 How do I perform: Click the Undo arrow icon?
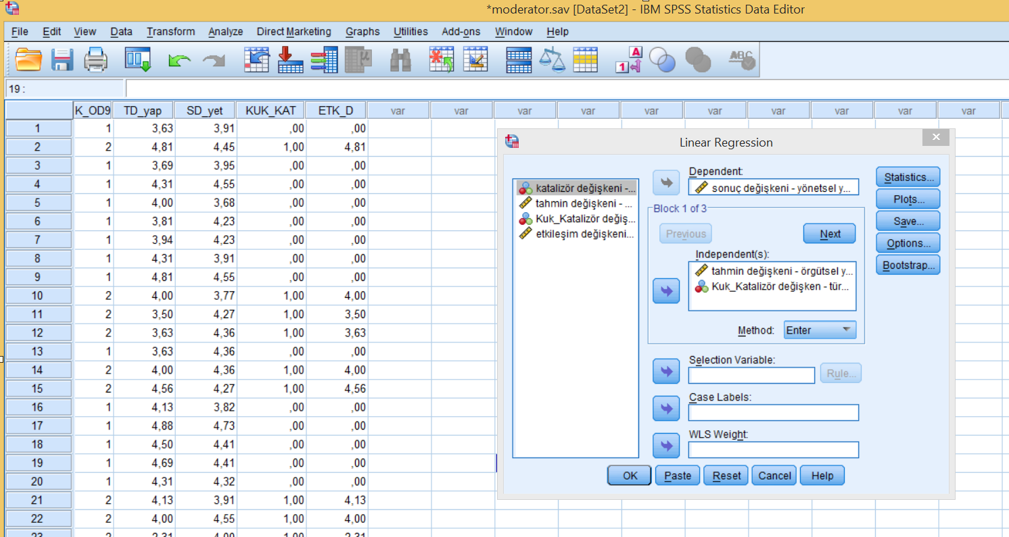click(179, 61)
